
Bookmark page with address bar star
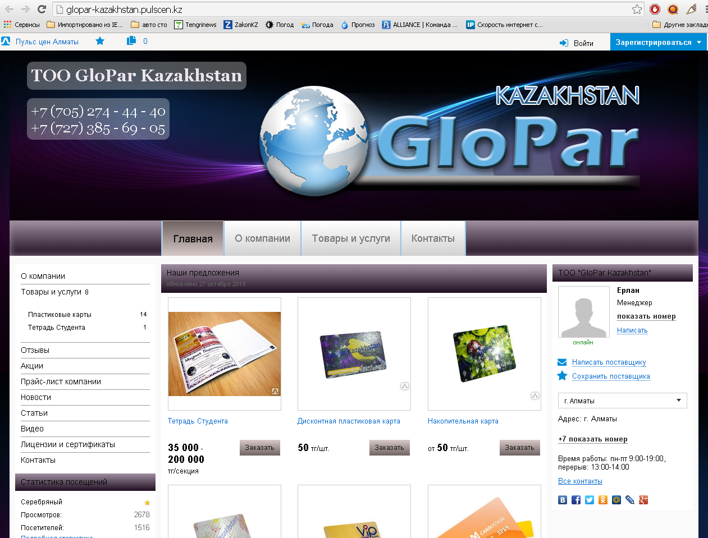[637, 9]
